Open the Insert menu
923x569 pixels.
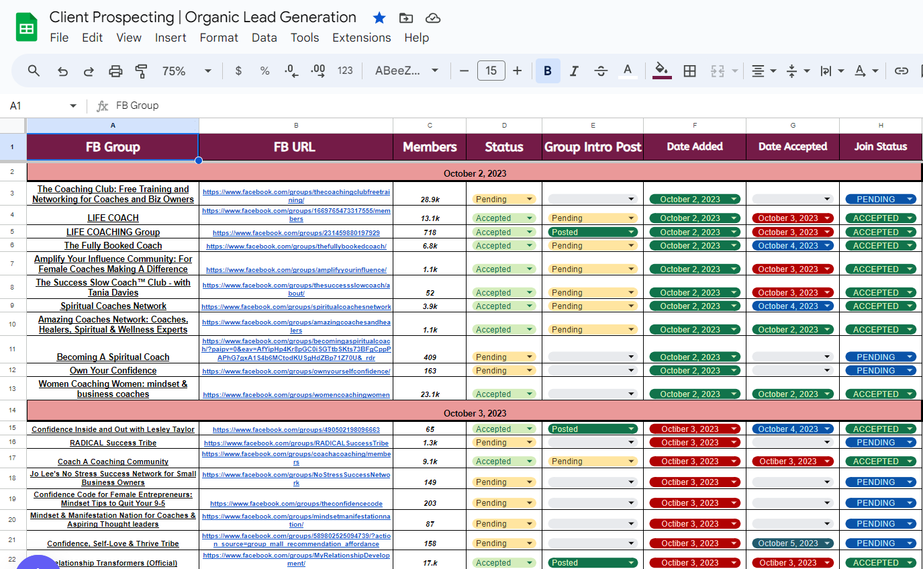click(x=171, y=38)
